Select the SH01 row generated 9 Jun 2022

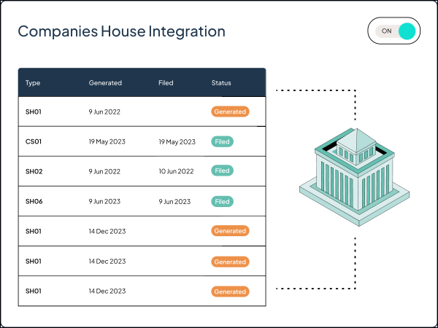click(142, 112)
